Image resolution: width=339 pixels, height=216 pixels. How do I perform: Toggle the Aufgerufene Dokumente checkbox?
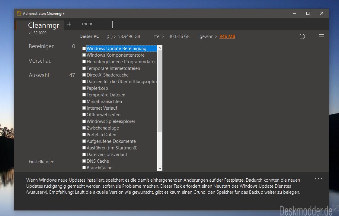[x=84, y=141]
